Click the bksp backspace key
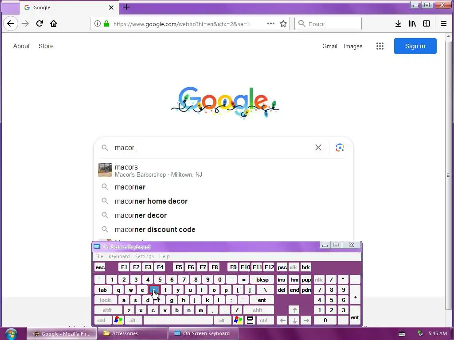The image size is (454, 340). coord(262,280)
